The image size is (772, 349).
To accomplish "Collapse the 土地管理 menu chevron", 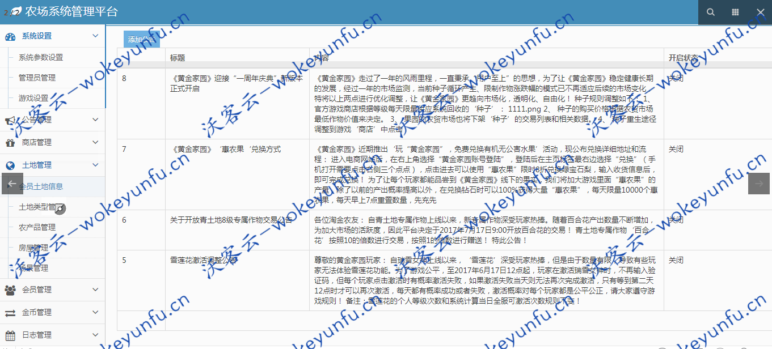I will click(x=95, y=165).
